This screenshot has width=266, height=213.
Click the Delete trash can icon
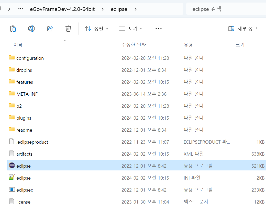point(68,29)
